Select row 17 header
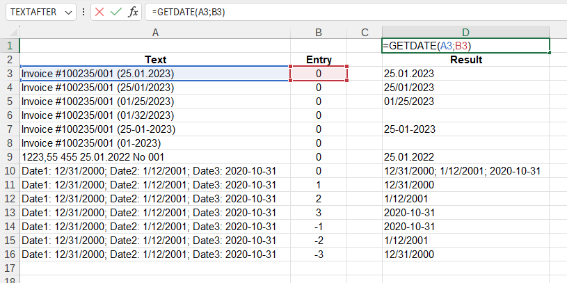Image resolution: width=567 pixels, height=283 pixels. (10, 268)
